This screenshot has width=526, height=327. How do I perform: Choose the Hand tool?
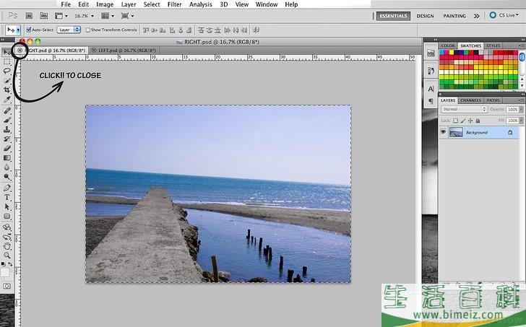(7, 245)
